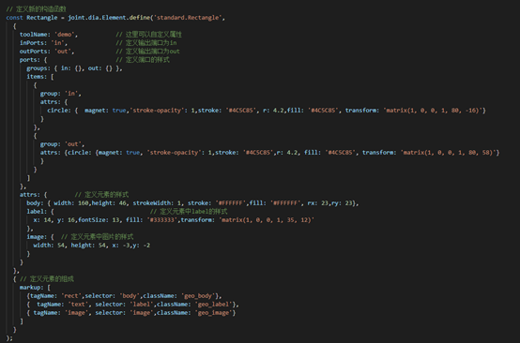
Task: Click the tagName value 'image'
Action: pyautogui.click(x=76, y=312)
